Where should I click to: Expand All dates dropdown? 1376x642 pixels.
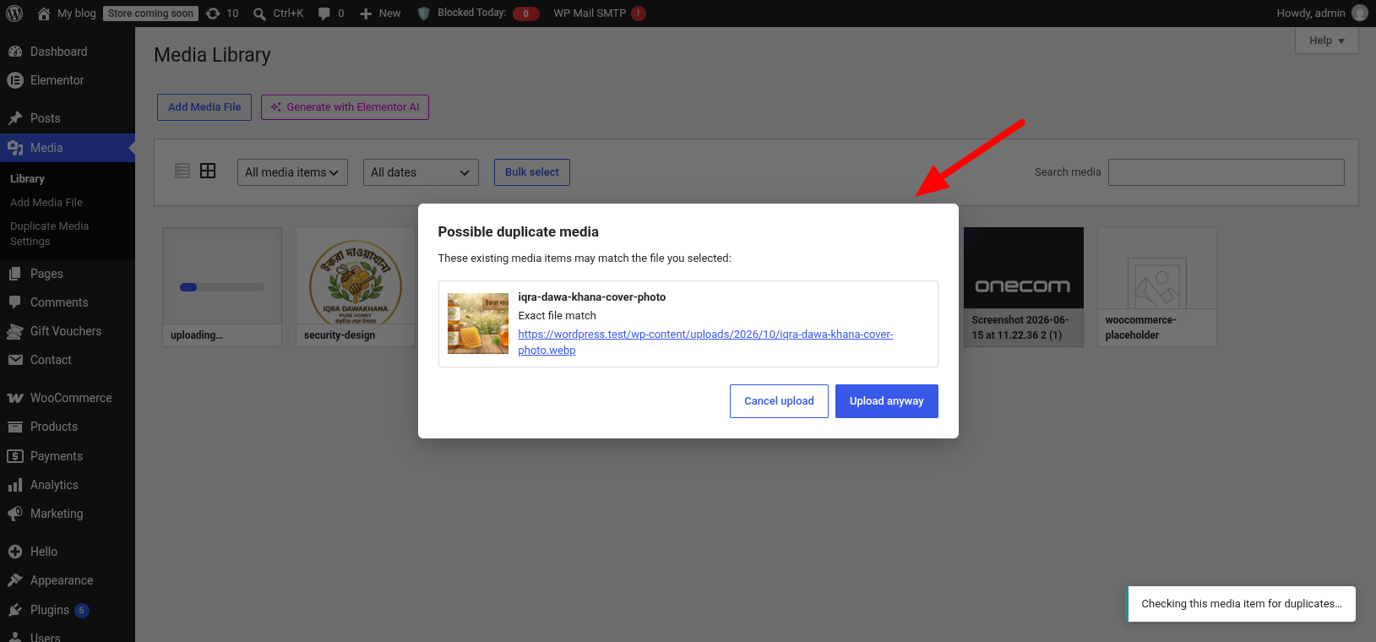pos(421,172)
